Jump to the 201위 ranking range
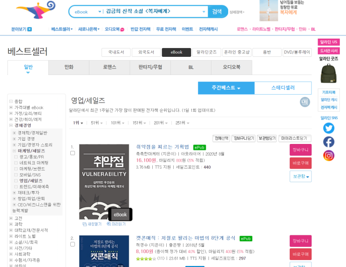The image size is (346, 267). (x=161, y=123)
